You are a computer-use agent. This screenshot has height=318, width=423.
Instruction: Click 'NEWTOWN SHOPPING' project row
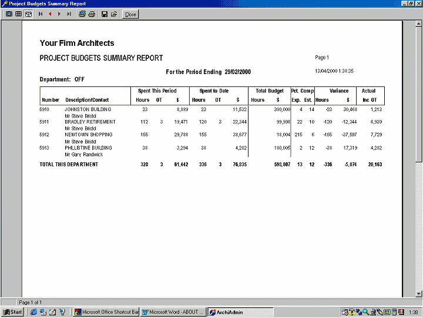pos(89,135)
